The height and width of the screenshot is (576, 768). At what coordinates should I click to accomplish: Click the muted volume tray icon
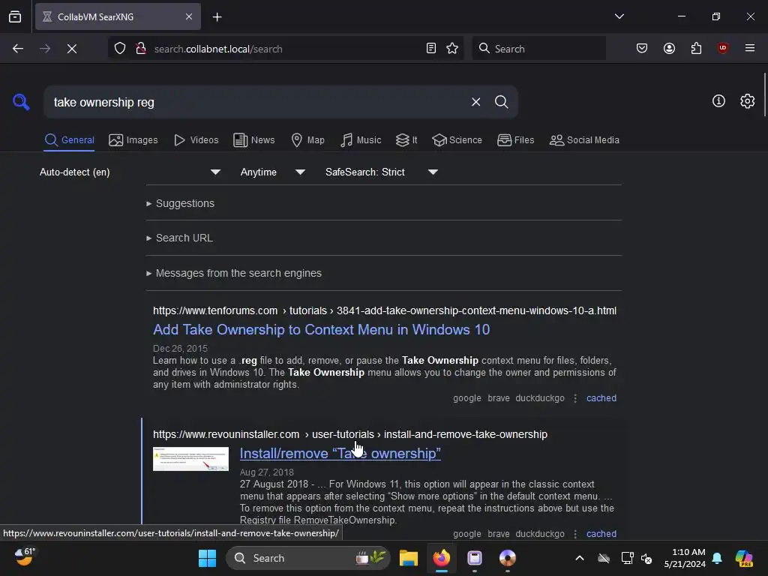click(x=646, y=558)
